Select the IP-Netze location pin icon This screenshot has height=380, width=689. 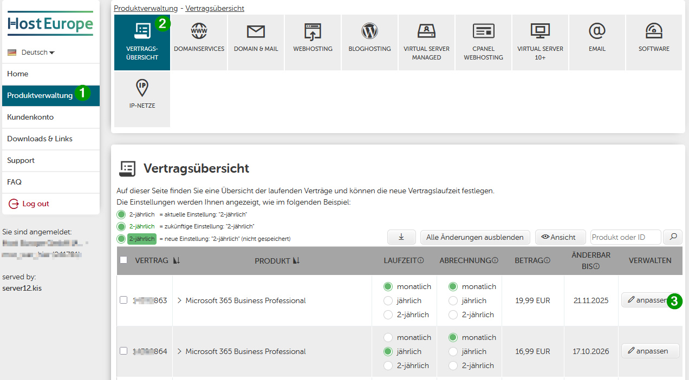pyautogui.click(x=142, y=88)
